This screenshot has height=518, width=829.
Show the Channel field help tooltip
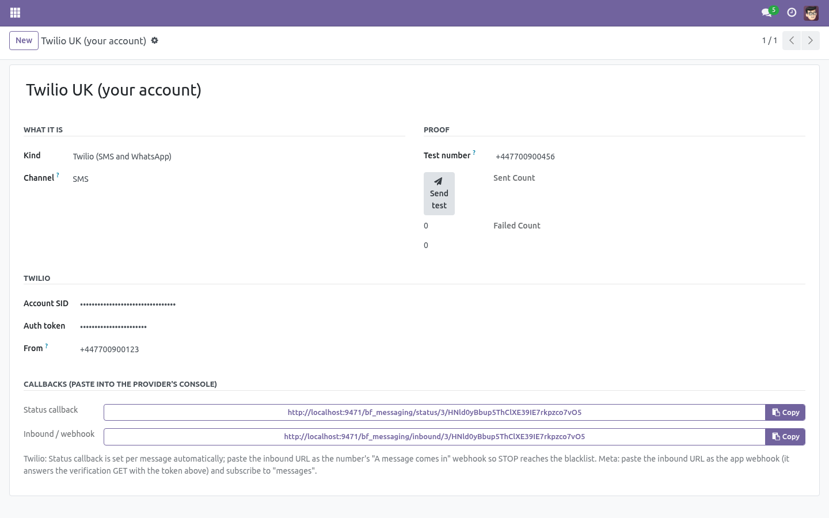coord(58,175)
